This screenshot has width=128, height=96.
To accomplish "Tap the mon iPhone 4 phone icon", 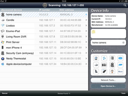I will pos(3,47).
